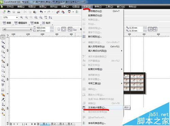Toggle apply layout to all pages
The height and width of the screenshot is (126, 170).
click(x=70, y=29)
